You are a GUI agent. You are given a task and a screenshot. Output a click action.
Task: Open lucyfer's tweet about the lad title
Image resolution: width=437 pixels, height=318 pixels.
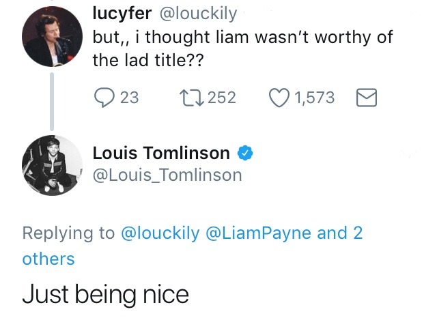coord(242,48)
